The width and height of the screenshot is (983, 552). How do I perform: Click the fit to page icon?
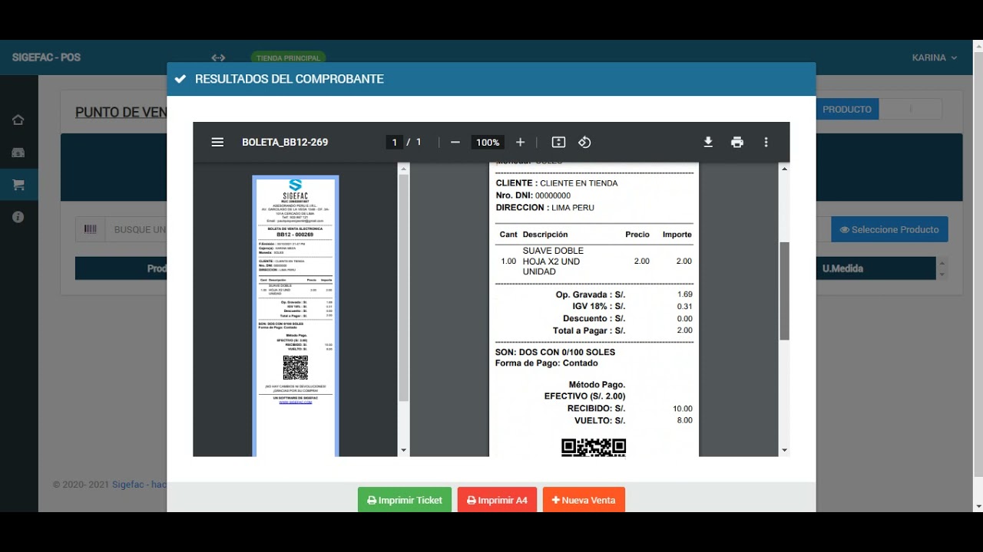[x=558, y=142]
